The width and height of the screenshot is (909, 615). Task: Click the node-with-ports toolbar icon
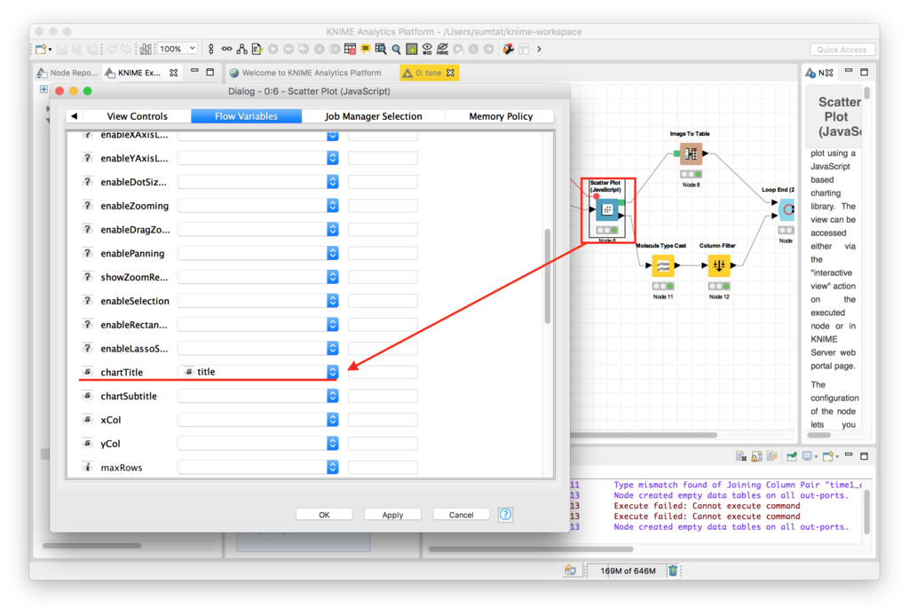tap(211, 50)
